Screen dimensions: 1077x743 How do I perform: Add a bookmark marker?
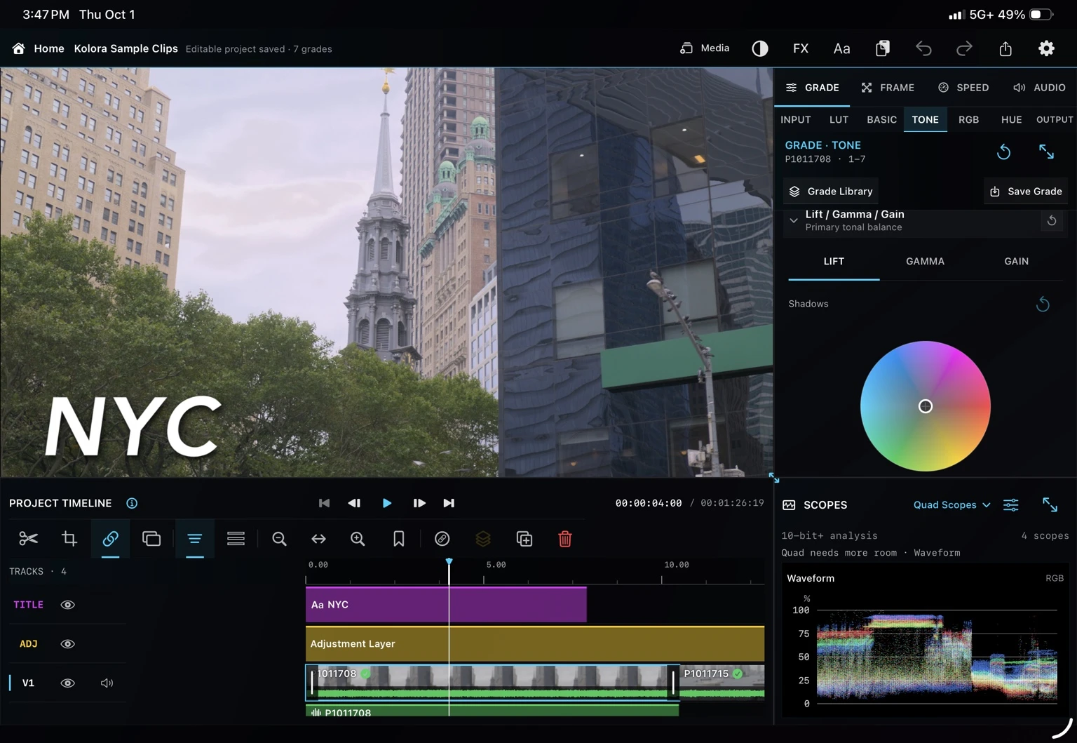point(398,539)
